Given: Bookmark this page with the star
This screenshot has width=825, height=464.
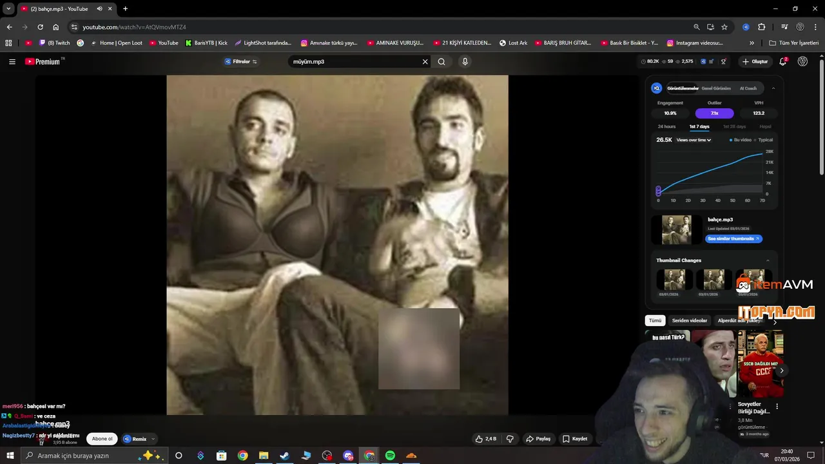Looking at the screenshot, I should pos(724,27).
